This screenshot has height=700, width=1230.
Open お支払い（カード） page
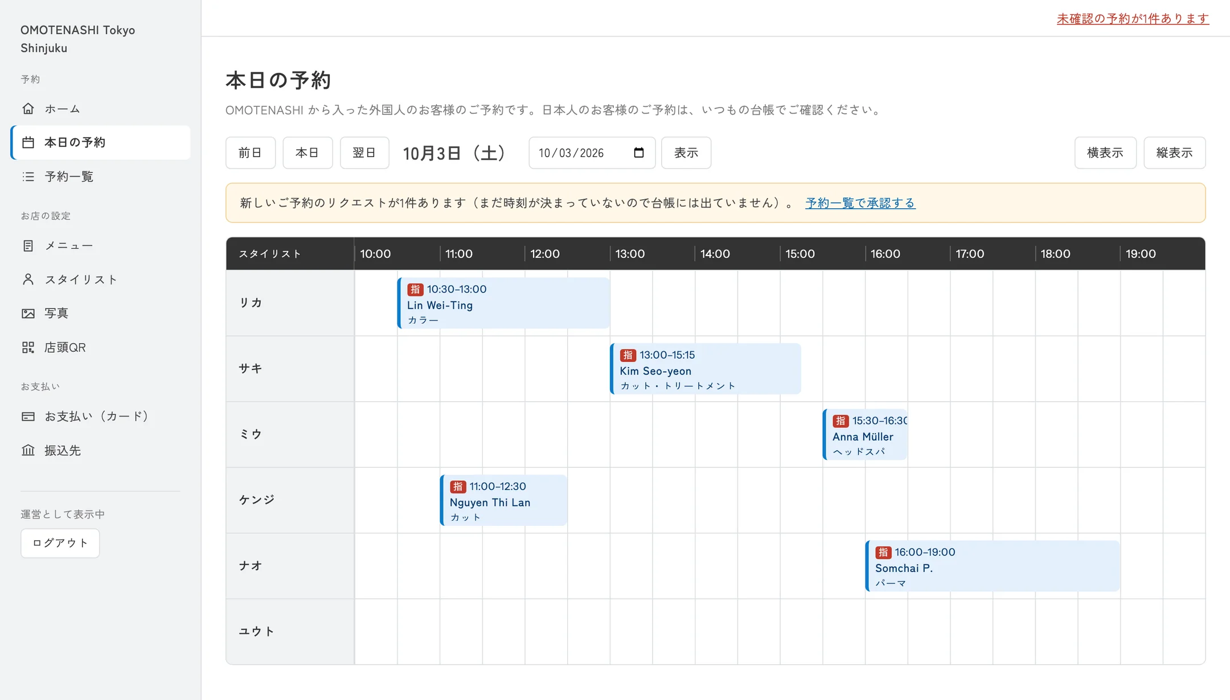tap(101, 416)
